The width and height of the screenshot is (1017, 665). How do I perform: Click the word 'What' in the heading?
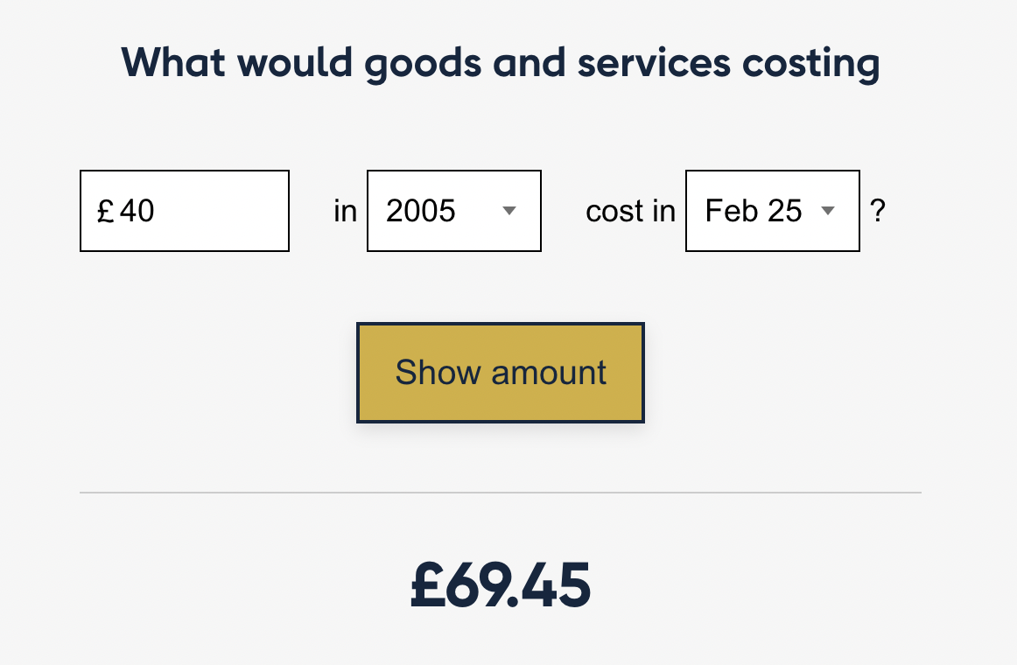(172, 62)
